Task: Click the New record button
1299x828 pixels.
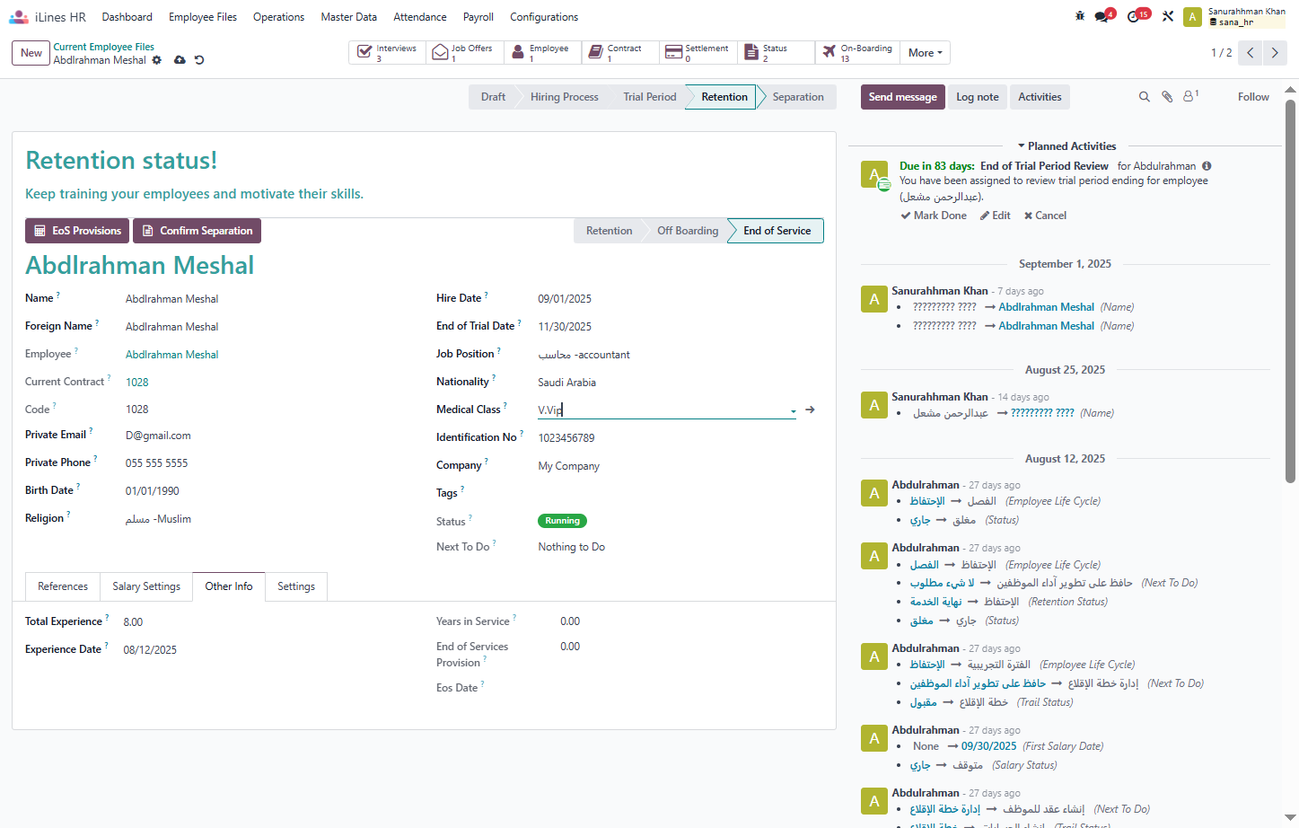Action: (x=31, y=53)
